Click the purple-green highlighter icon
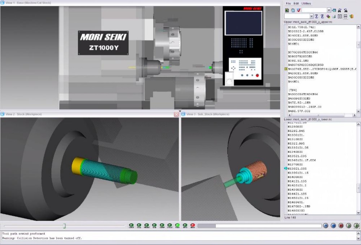Viewport: 361px width, 245px height. pyautogui.click(x=328, y=16)
